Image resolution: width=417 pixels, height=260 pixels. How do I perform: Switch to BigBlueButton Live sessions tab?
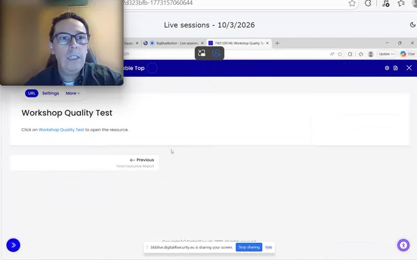pyautogui.click(x=174, y=43)
